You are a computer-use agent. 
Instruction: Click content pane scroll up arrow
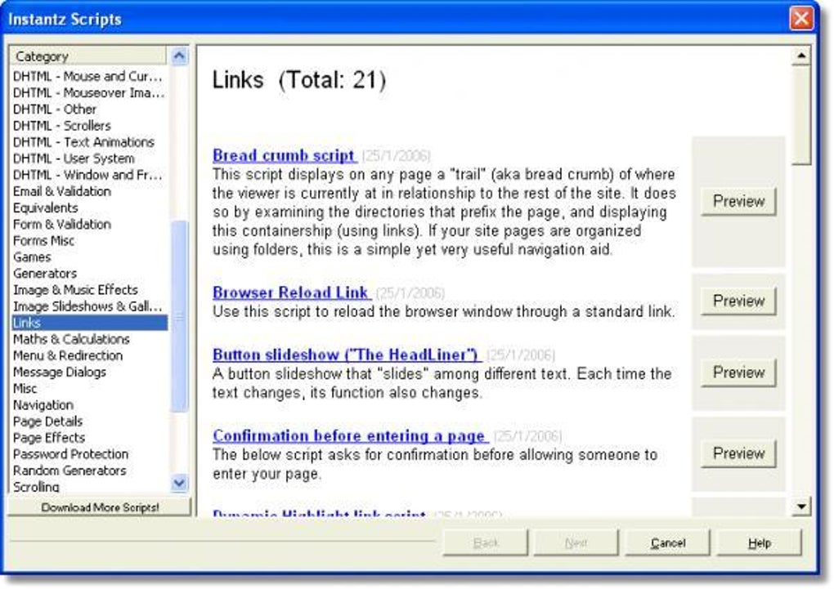pos(801,56)
